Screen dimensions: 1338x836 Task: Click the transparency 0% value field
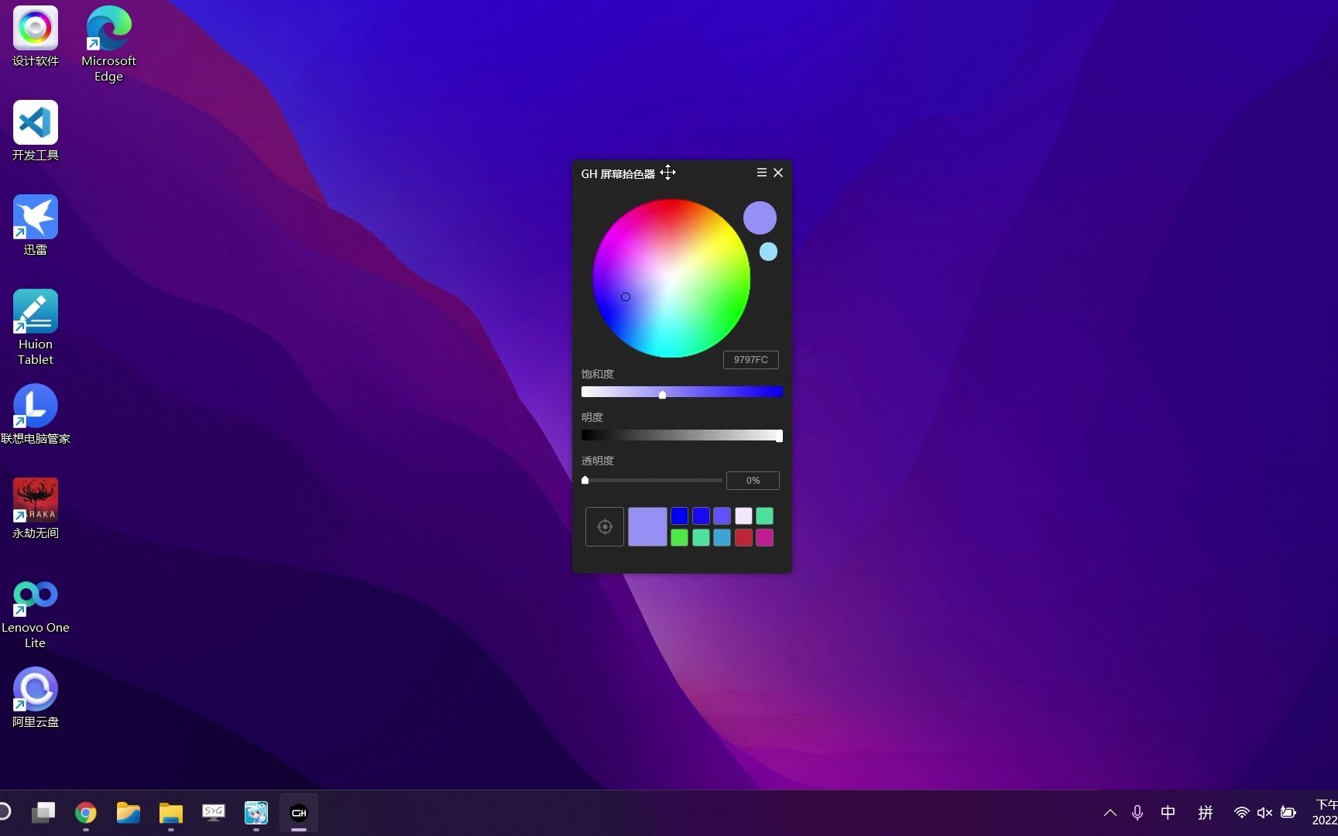click(753, 481)
